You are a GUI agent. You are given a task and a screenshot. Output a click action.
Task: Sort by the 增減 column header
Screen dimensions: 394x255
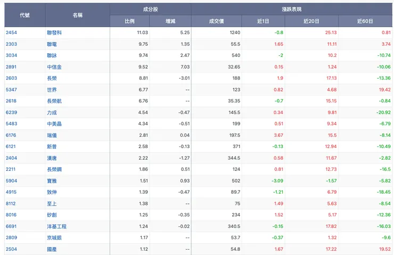click(x=170, y=21)
